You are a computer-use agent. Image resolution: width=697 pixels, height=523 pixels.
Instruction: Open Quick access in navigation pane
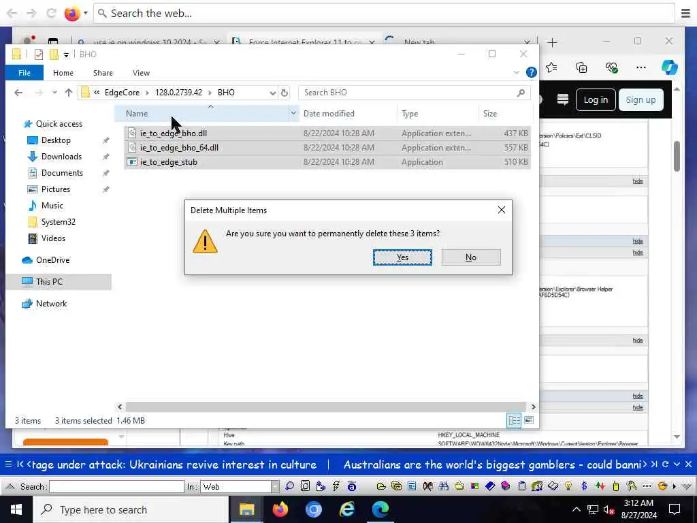coord(59,124)
